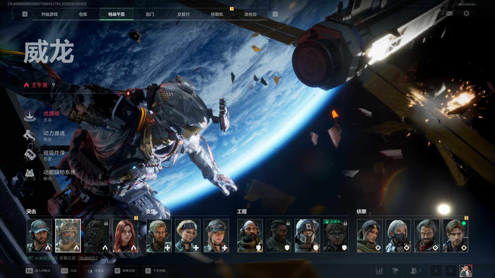Select the highlighted helmeted assault operator portrait
495x278 pixels.
[x=68, y=236]
